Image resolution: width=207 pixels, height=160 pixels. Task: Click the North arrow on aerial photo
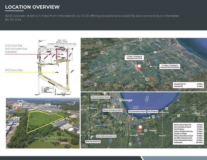(72, 103)
